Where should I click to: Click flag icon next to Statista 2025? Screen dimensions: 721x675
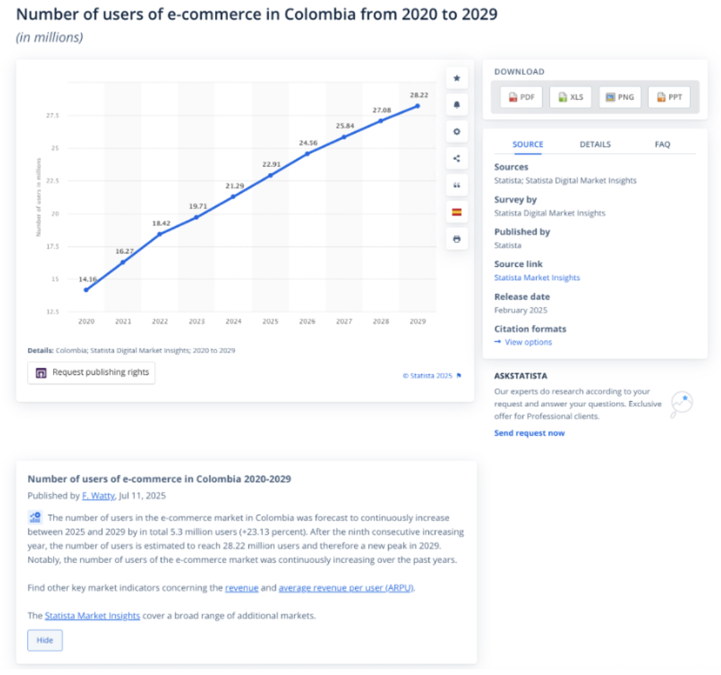click(x=459, y=376)
